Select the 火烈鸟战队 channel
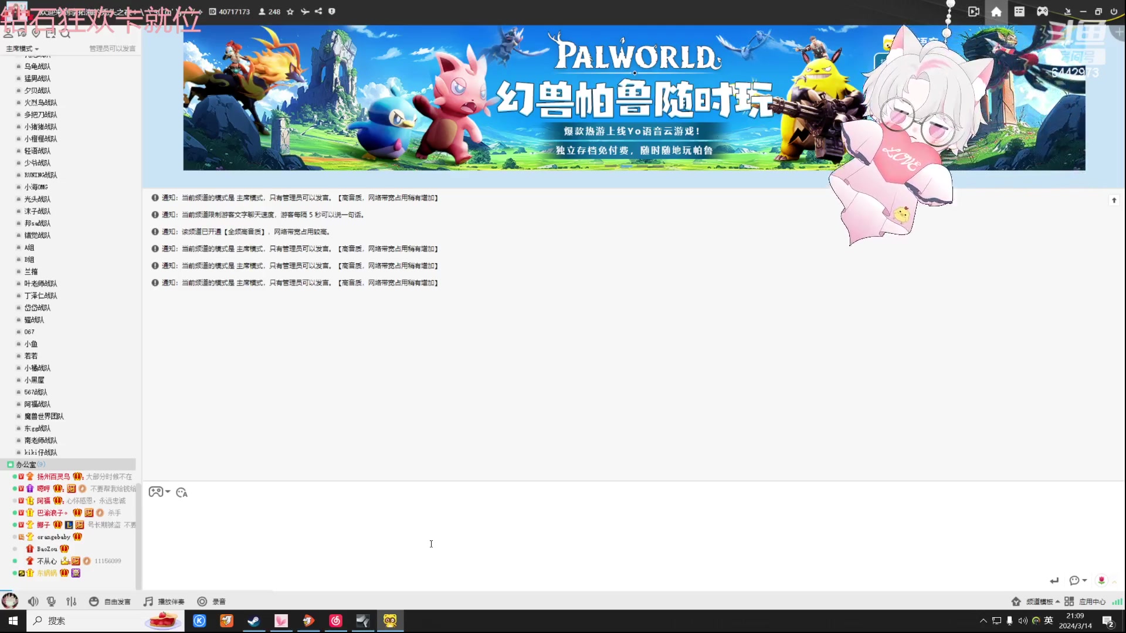Viewport: 1126px width, 633px height. (x=40, y=103)
